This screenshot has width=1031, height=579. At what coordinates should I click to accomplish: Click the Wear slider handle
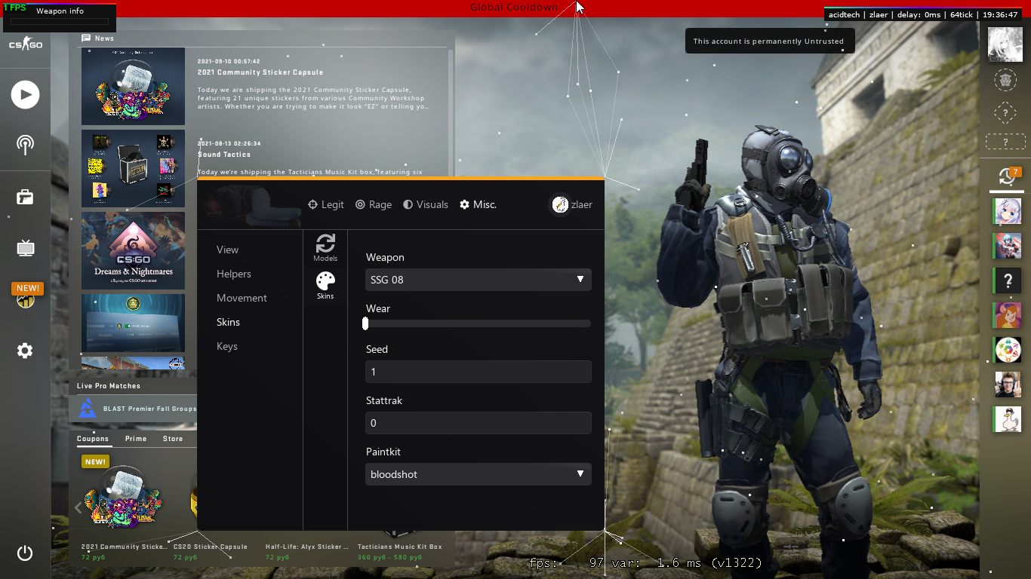point(365,323)
